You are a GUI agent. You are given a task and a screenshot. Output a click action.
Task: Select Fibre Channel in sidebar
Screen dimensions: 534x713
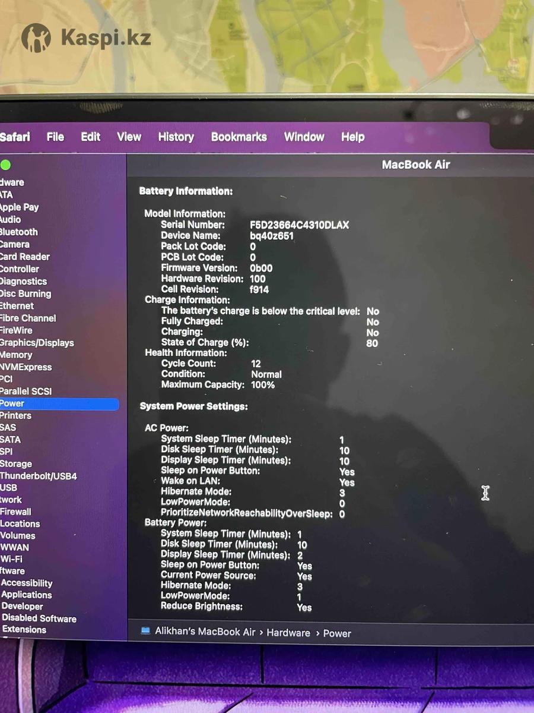coord(27,318)
